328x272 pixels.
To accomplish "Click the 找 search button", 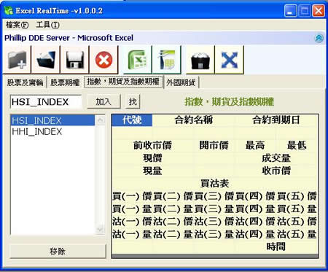I will pyautogui.click(x=133, y=101).
